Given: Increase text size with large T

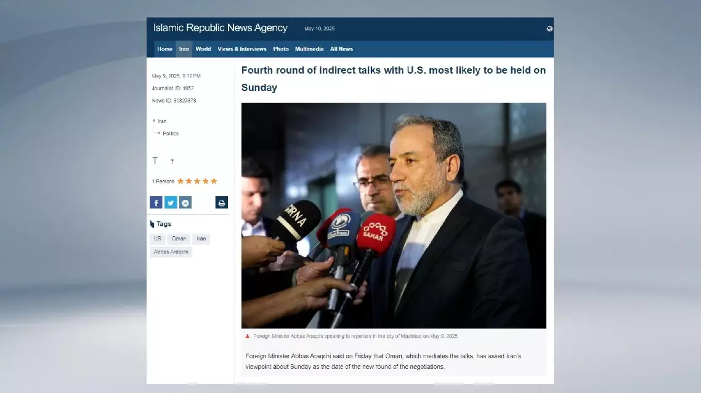Looking at the screenshot, I should tap(155, 161).
